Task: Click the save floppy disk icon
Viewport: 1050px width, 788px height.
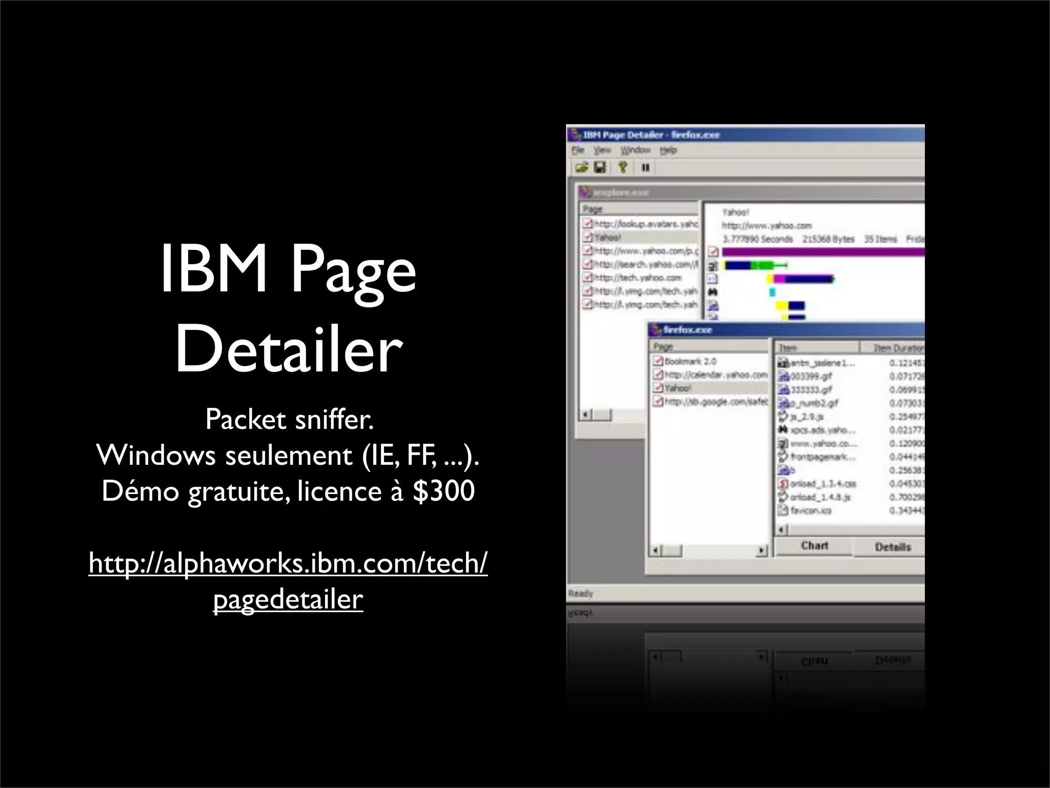Action: coord(599,167)
